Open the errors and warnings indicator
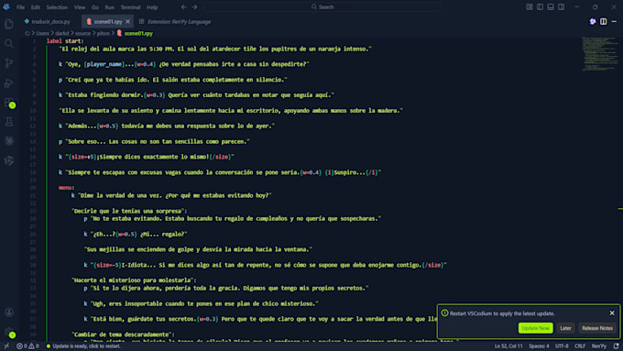Screen dimensions: 623x351 pyautogui.click(x=27, y=346)
